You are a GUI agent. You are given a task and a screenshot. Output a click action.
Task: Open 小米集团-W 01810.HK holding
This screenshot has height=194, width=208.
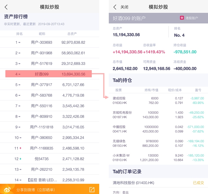click(x=158, y=158)
